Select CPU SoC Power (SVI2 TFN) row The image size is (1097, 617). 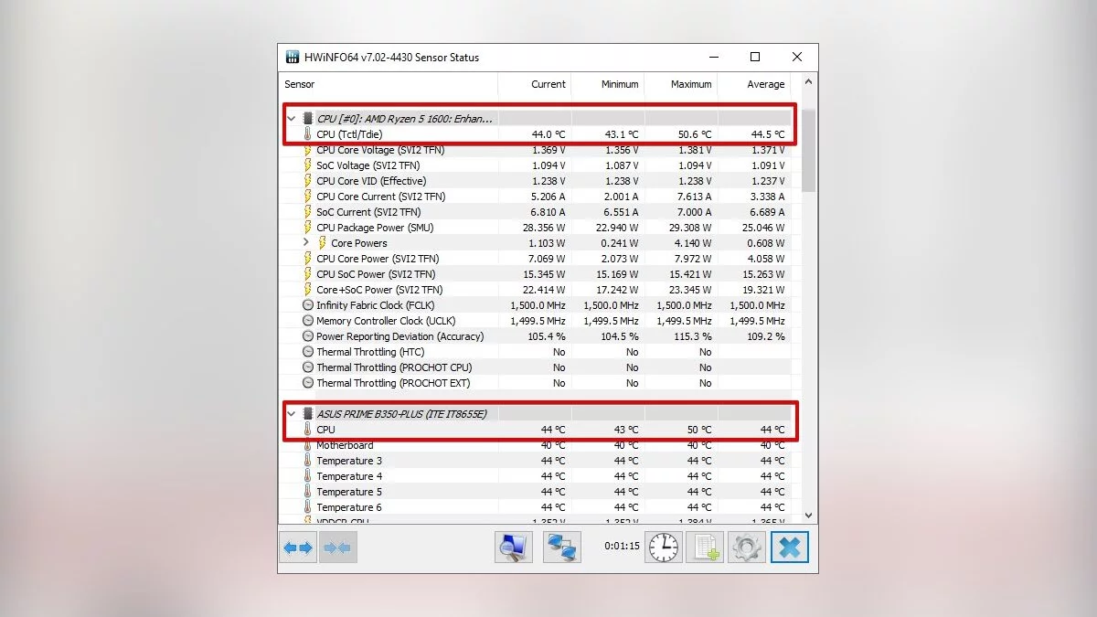(x=536, y=274)
